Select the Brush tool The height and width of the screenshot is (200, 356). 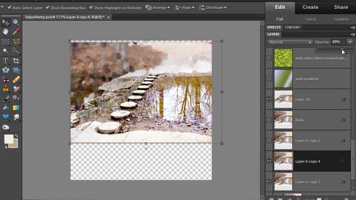(6, 98)
